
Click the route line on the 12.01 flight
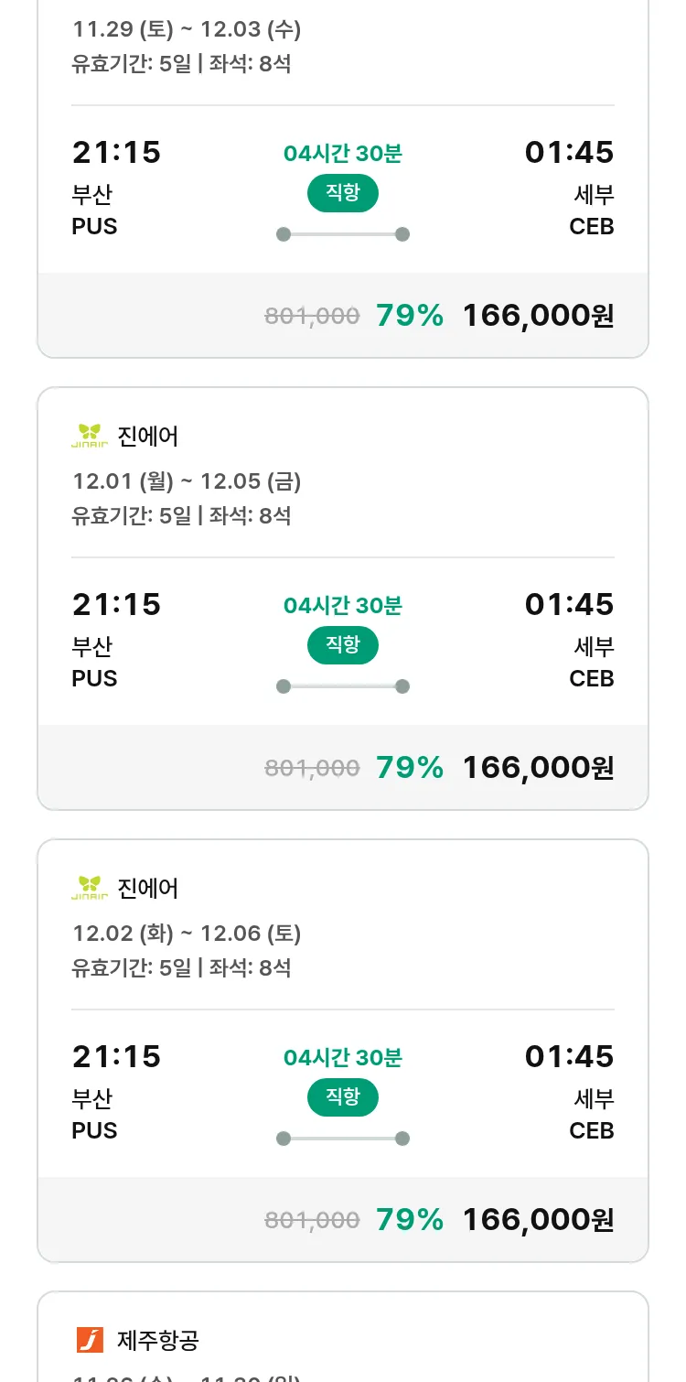[342, 686]
